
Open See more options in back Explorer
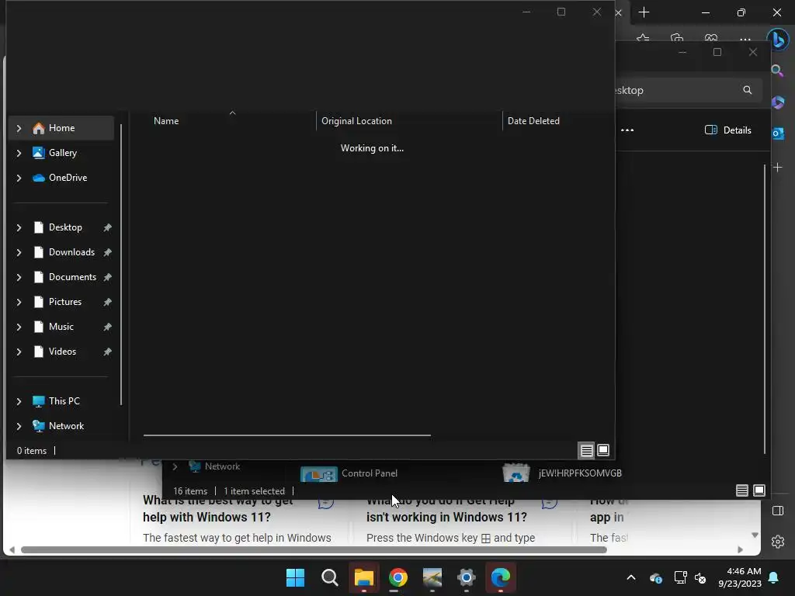point(627,130)
